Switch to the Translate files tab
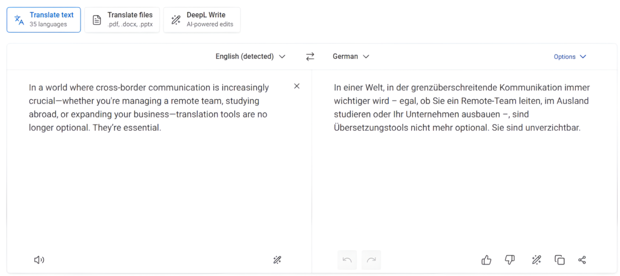The width and height of the screenshot is (620, 276). tap(122, 19)
